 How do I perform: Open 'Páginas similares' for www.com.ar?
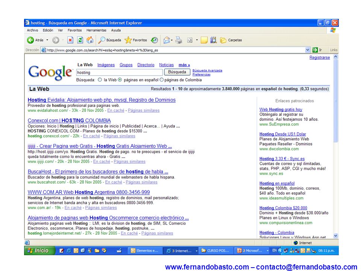(x=101, y=208)
